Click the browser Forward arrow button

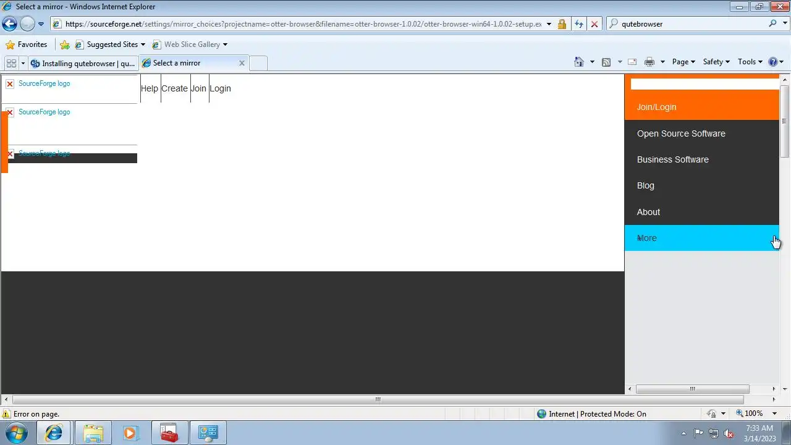(27, 24)
